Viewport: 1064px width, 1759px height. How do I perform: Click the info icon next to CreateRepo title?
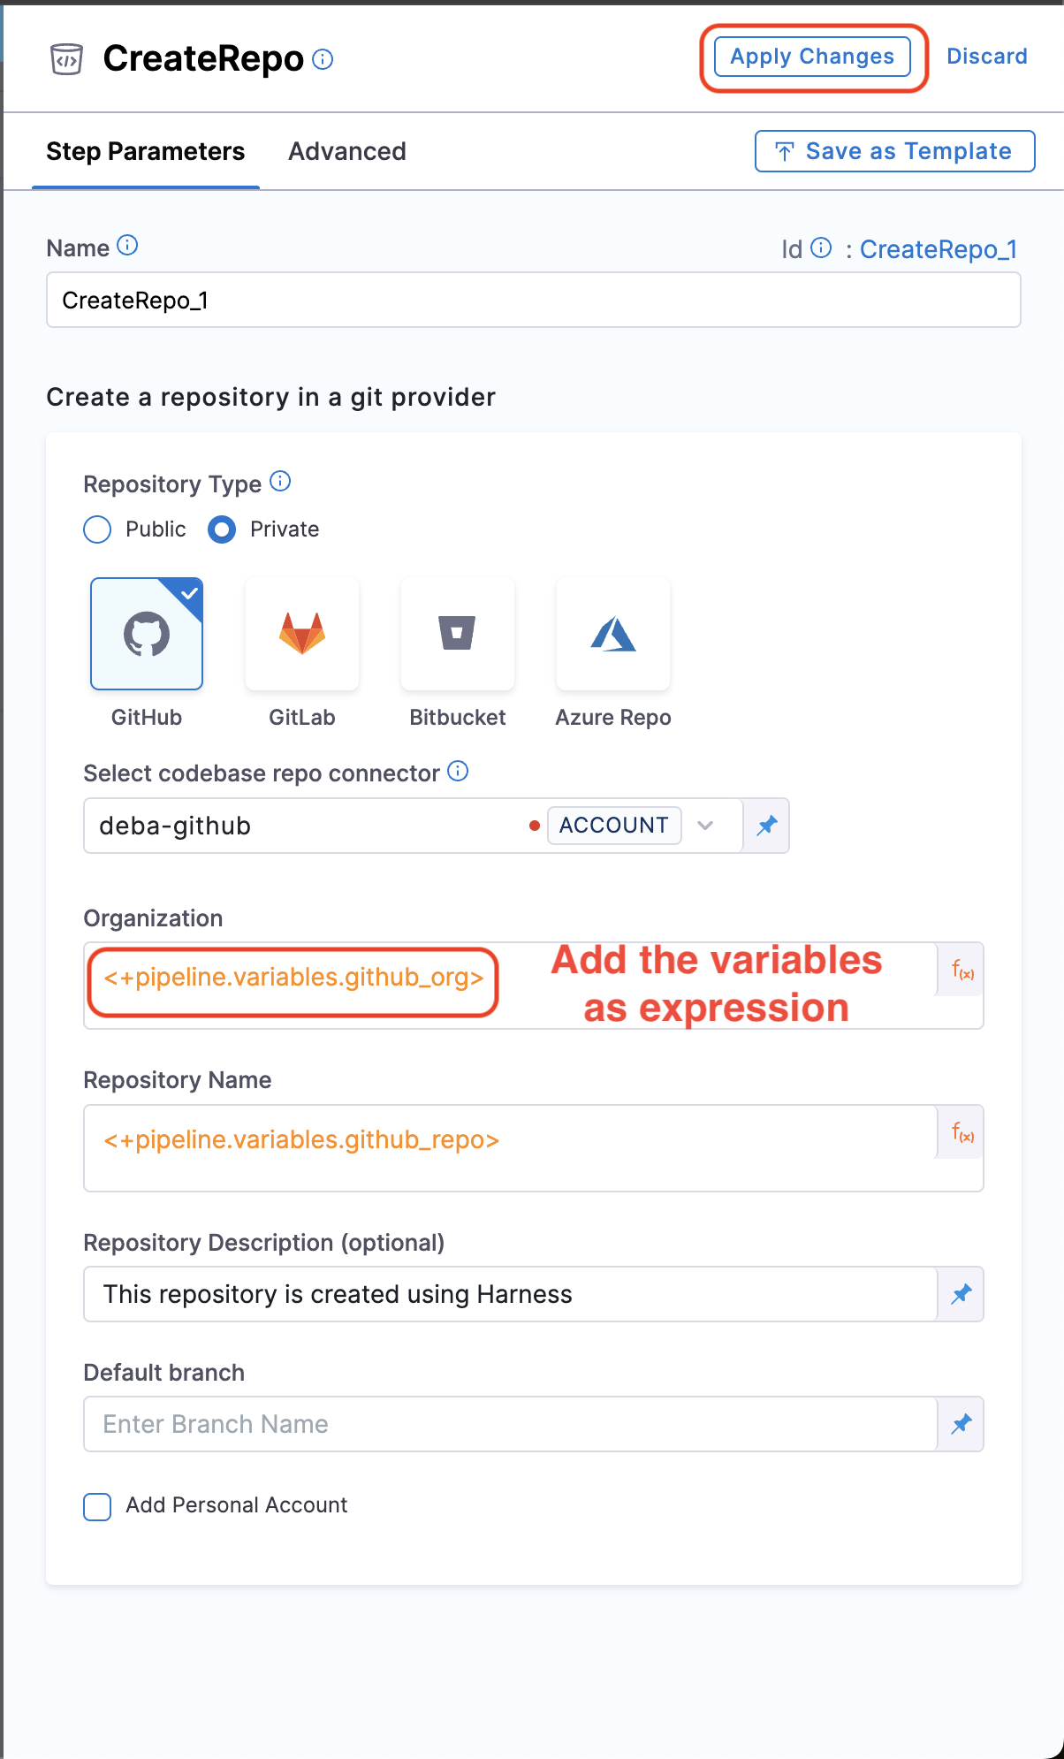[x=323, y=59]
